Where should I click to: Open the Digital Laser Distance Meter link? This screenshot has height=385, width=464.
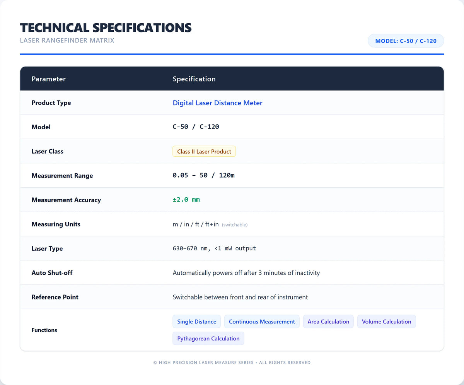tap(217, 103)
